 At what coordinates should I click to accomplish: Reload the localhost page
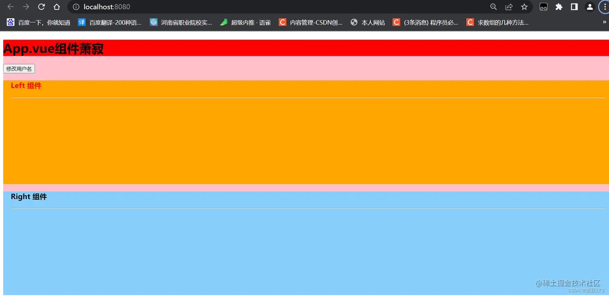click(41, 7)
